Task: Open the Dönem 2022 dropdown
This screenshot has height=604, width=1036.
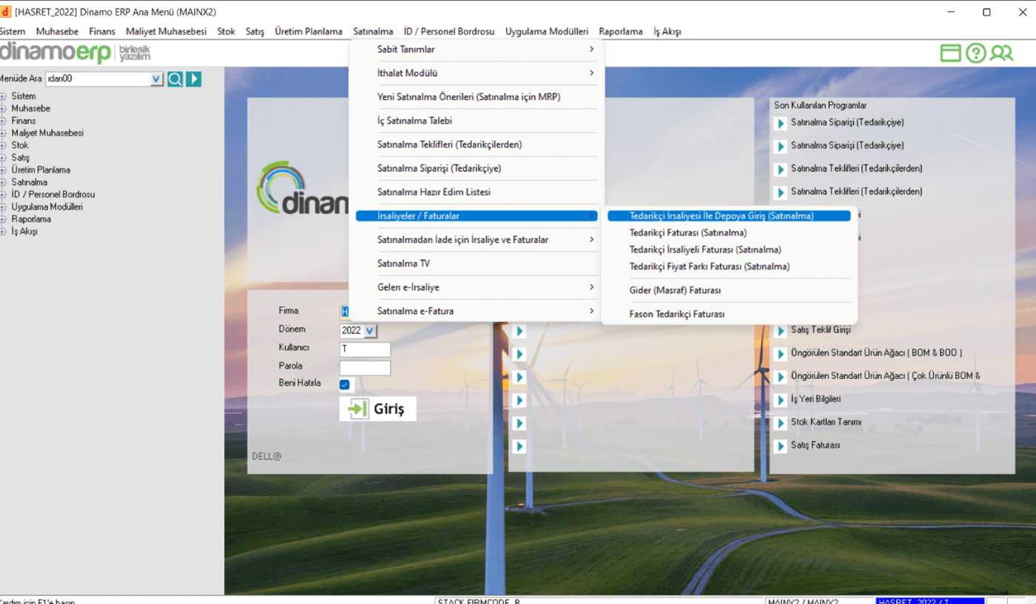Action: pos(370,331)
